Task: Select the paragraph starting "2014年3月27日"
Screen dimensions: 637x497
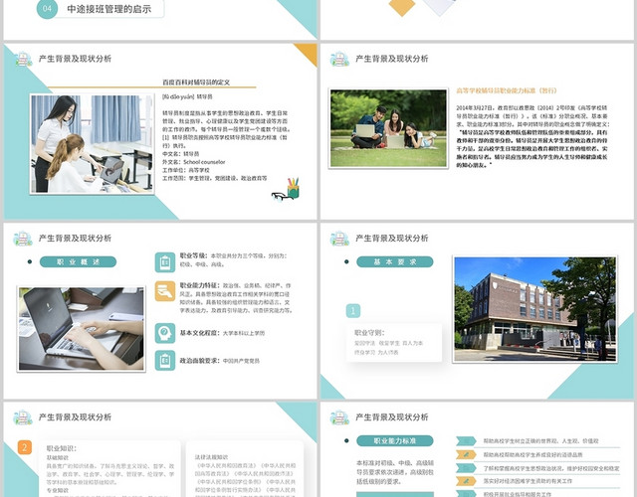Action: 532,136
